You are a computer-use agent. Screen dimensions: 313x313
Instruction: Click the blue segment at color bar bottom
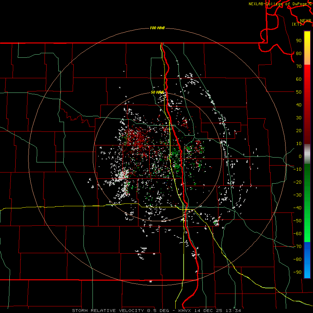307,260
